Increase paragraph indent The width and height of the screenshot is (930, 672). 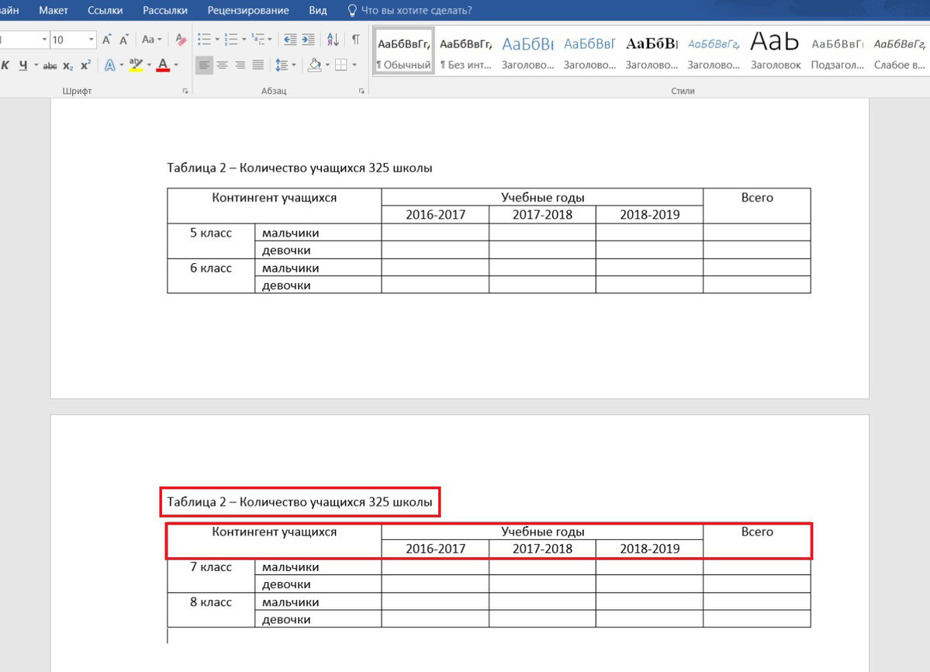[308, 40]
